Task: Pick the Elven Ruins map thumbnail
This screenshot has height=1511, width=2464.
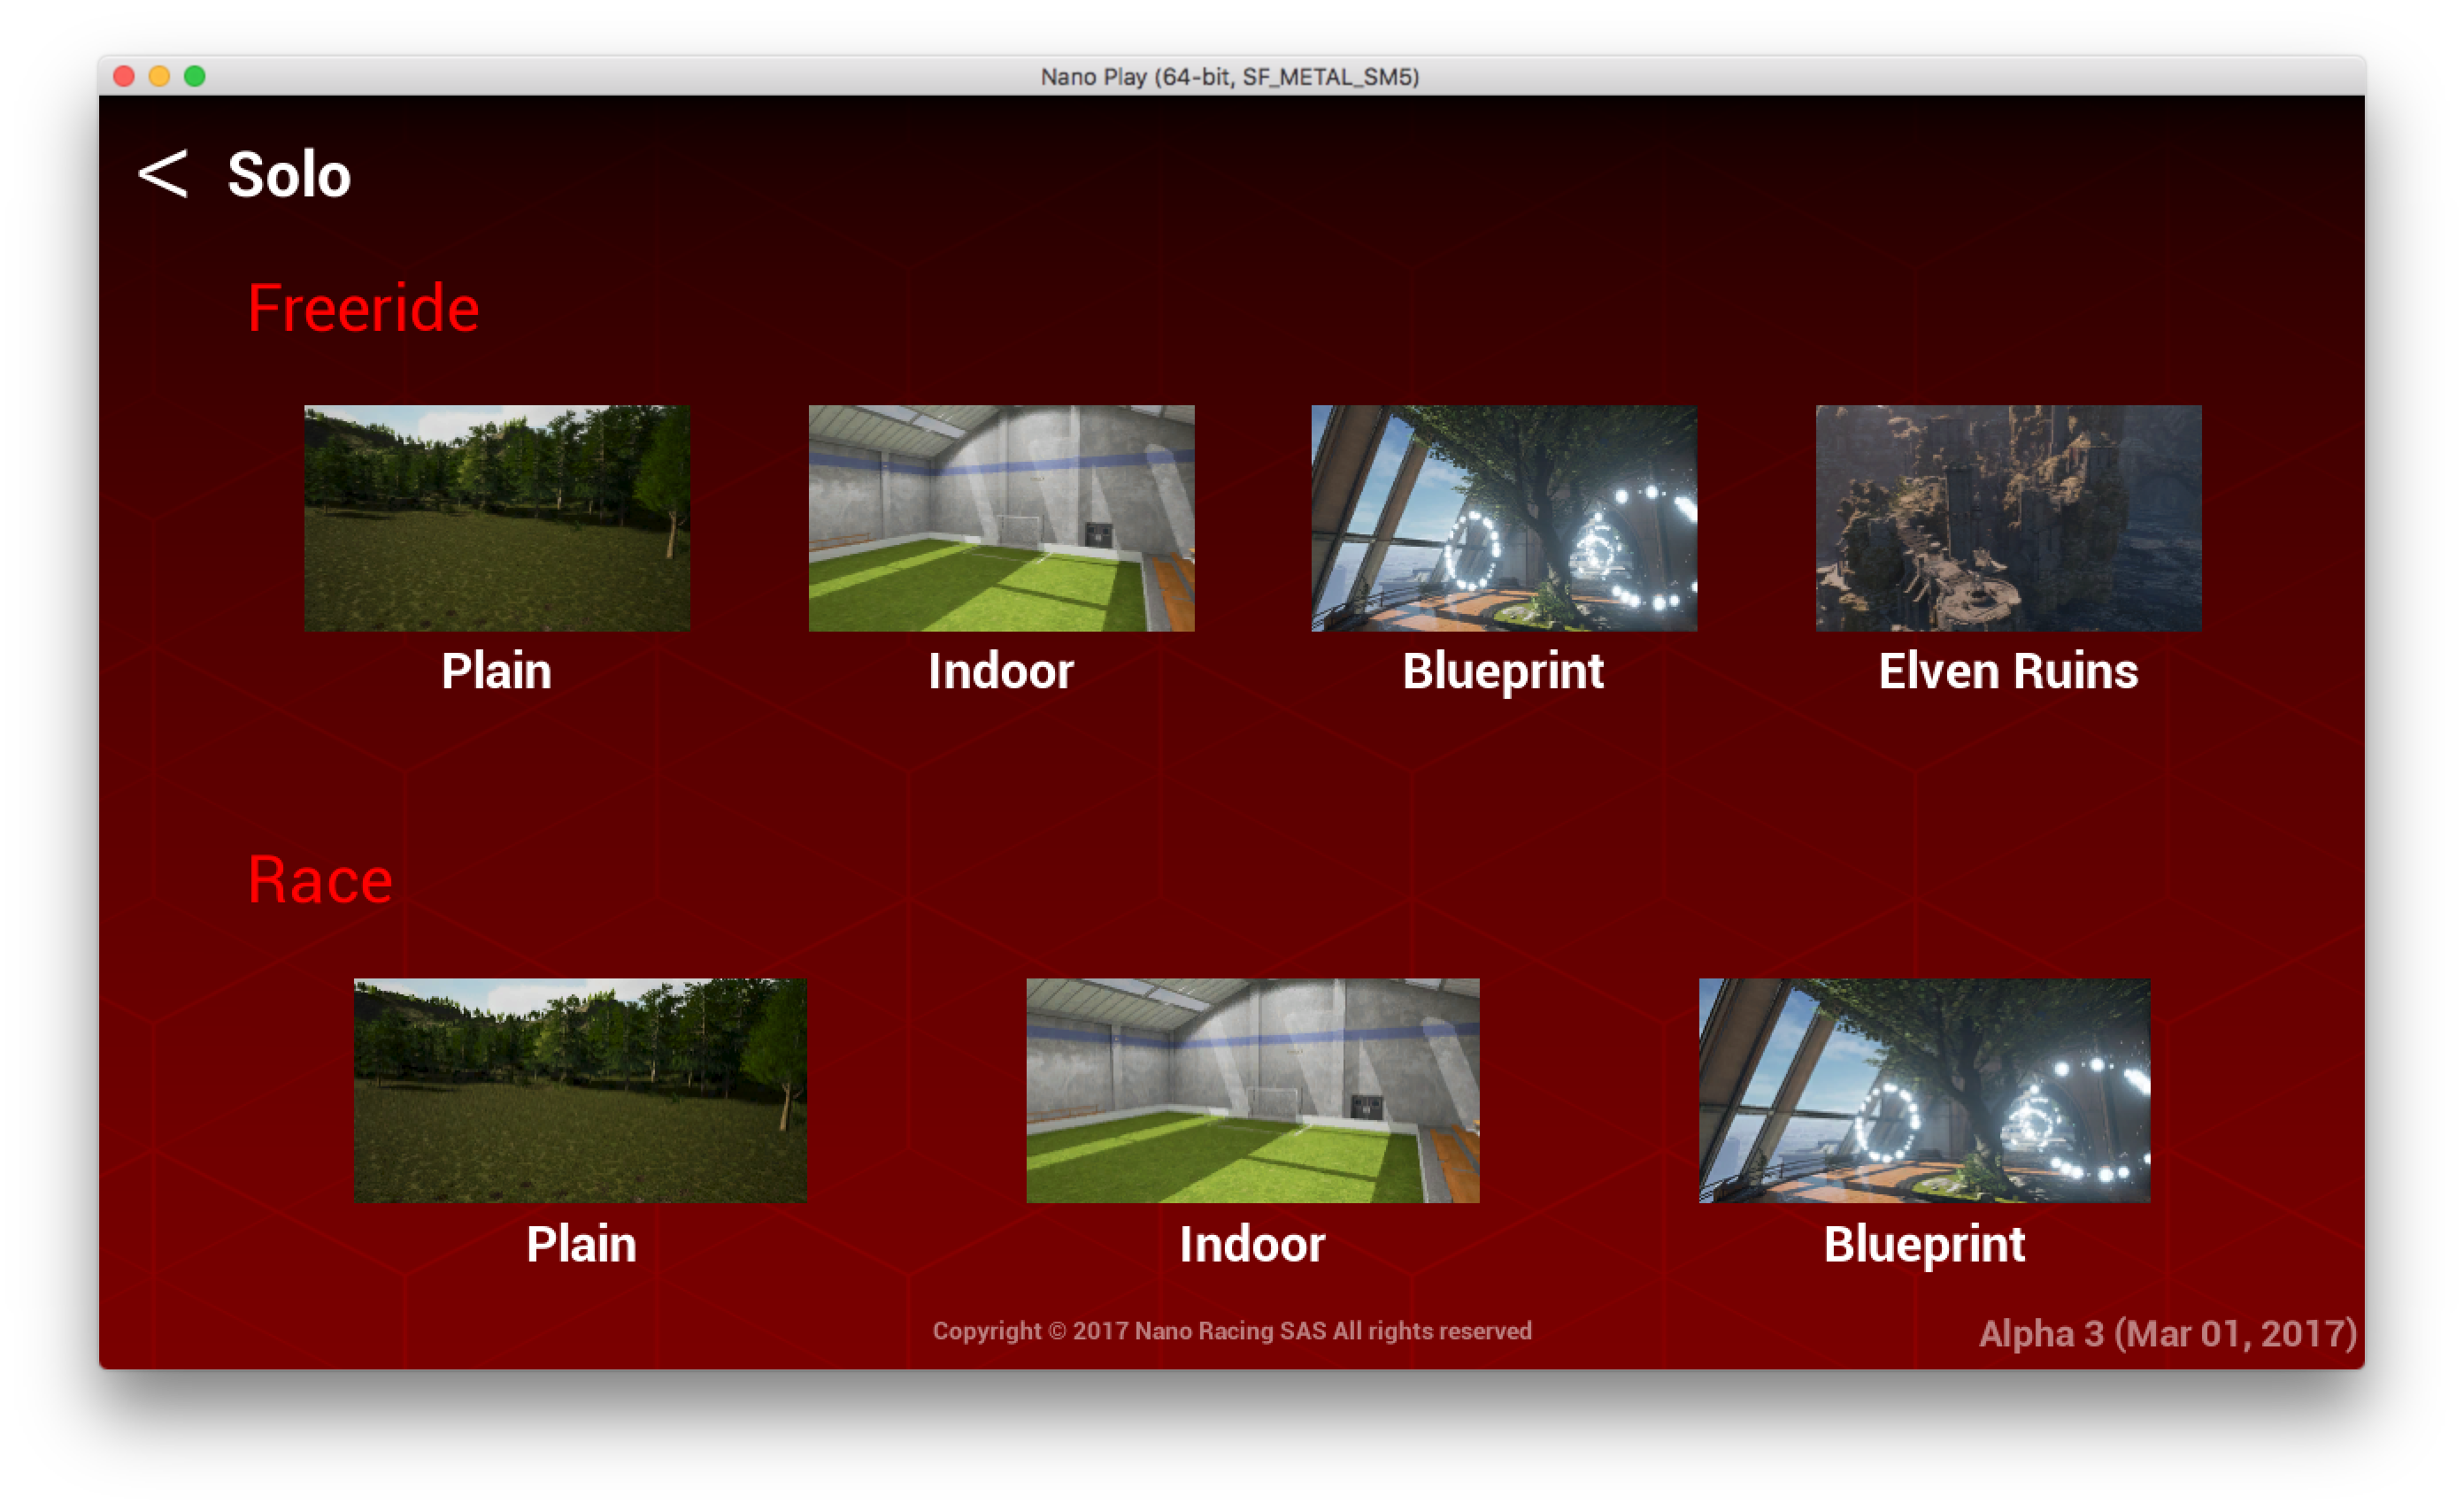Action: point(2008,518)
